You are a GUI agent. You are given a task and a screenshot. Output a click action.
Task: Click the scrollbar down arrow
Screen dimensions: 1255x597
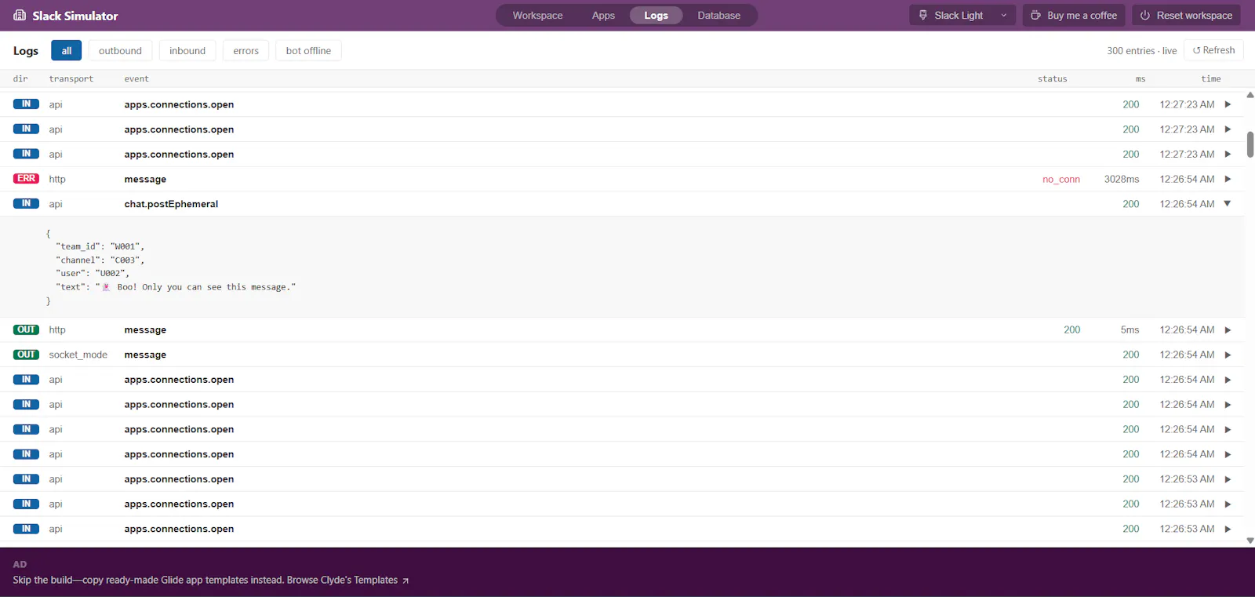point(1250,541)
